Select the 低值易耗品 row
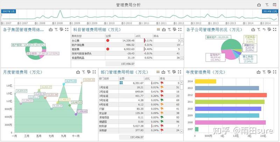Image resolution: width=280 pixels, height=142 pixels. point(126,58)
